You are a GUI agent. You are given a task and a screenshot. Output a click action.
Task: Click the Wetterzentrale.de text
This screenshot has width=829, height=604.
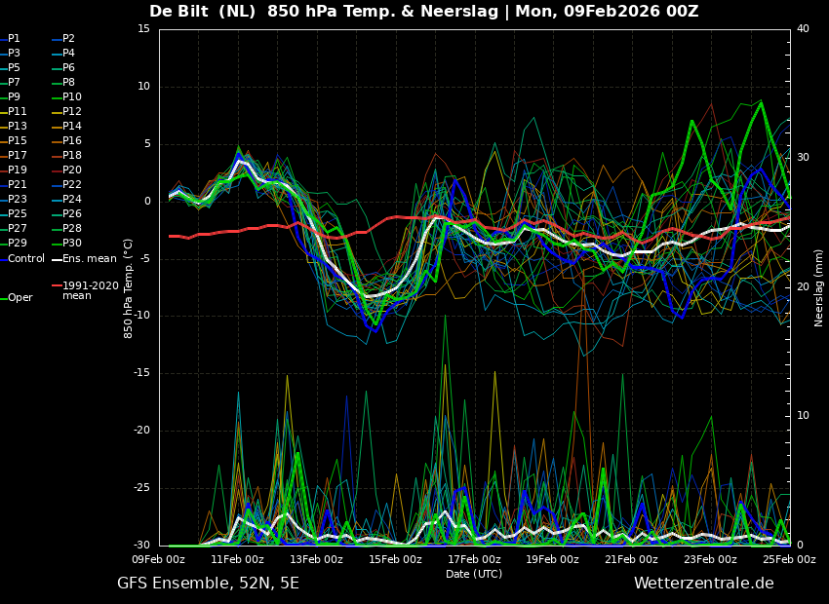point(703,584)
